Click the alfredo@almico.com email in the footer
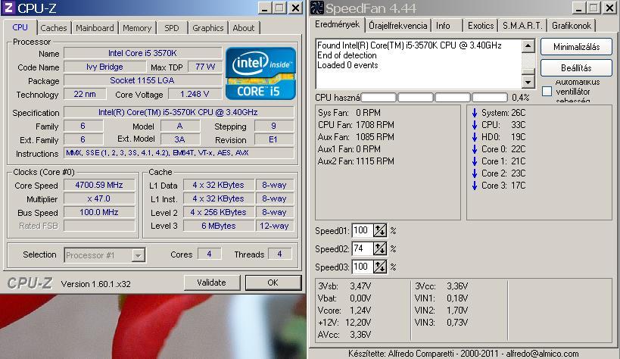620x359 pixels. click(x=542, y=354)
